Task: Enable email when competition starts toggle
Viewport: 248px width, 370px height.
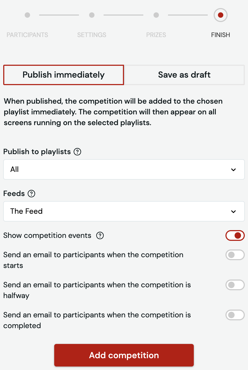Action: [x=235, y=255]
